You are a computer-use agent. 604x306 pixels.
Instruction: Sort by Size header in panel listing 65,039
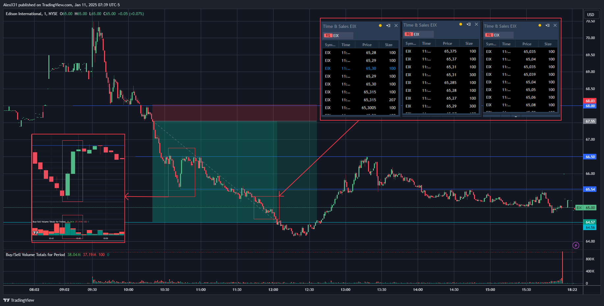pyautogui.click(x=548, y=44)
